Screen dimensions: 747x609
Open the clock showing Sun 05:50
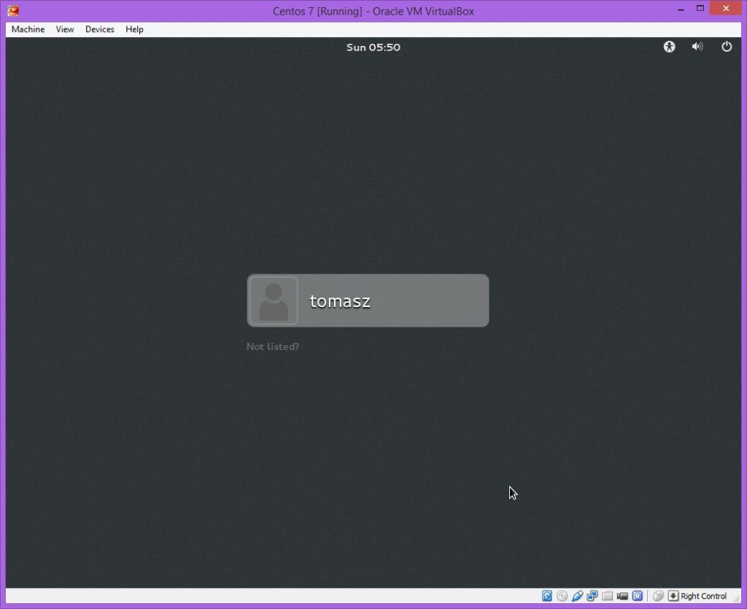[x=373, y=47]
